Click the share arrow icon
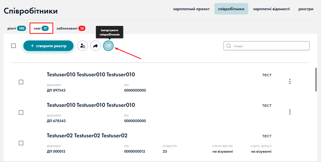This screenshot has width=321, height=162. [x=95, y=46]
